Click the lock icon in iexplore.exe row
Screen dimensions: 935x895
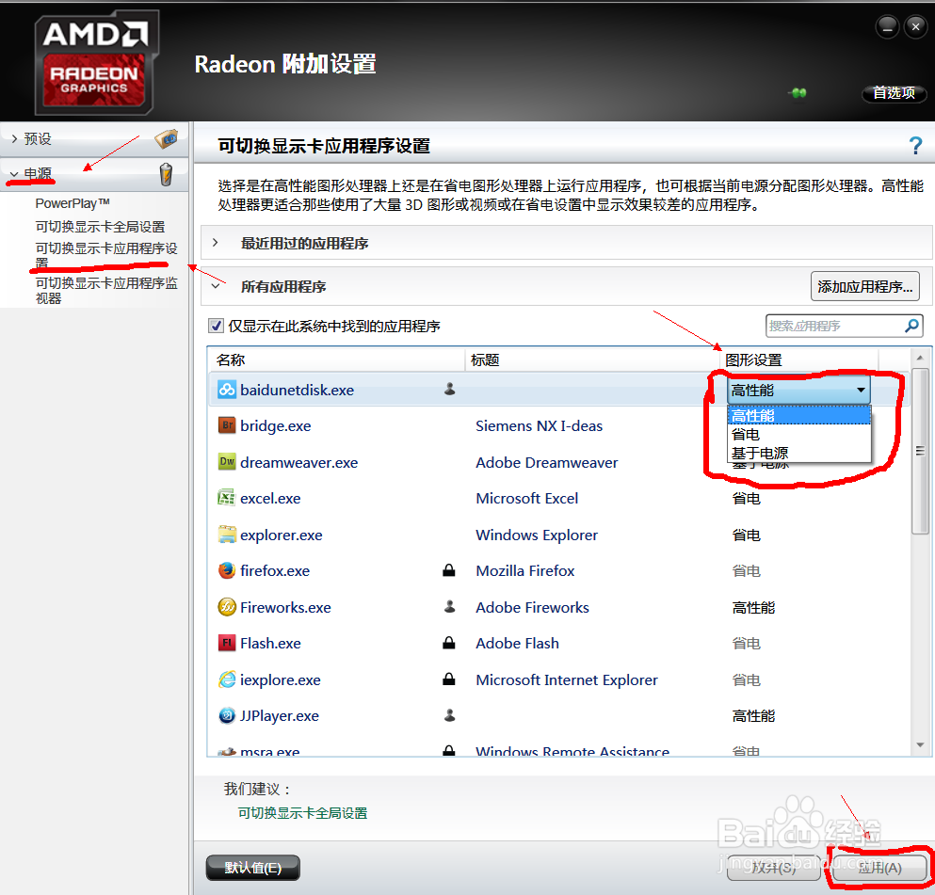449,679
